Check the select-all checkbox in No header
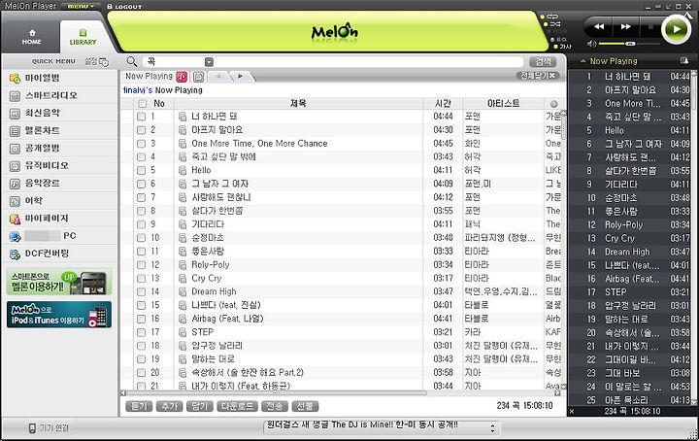The height and width of the screenshot is (441, 699). tap(142, 103)
